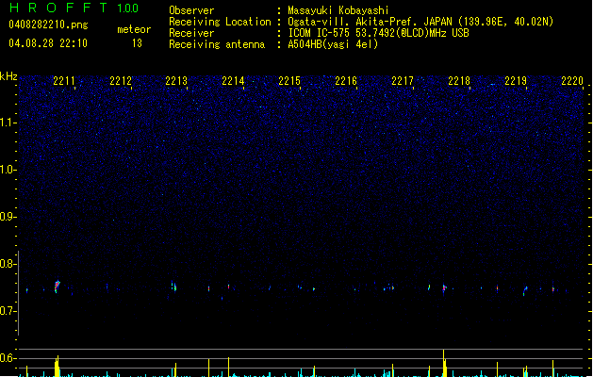Click the 0.7 kHz axis label

coord(8,311)
